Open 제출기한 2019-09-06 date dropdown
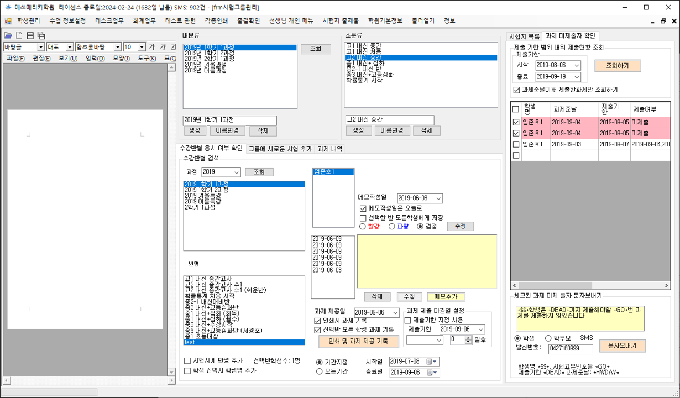 pos(480,329)
